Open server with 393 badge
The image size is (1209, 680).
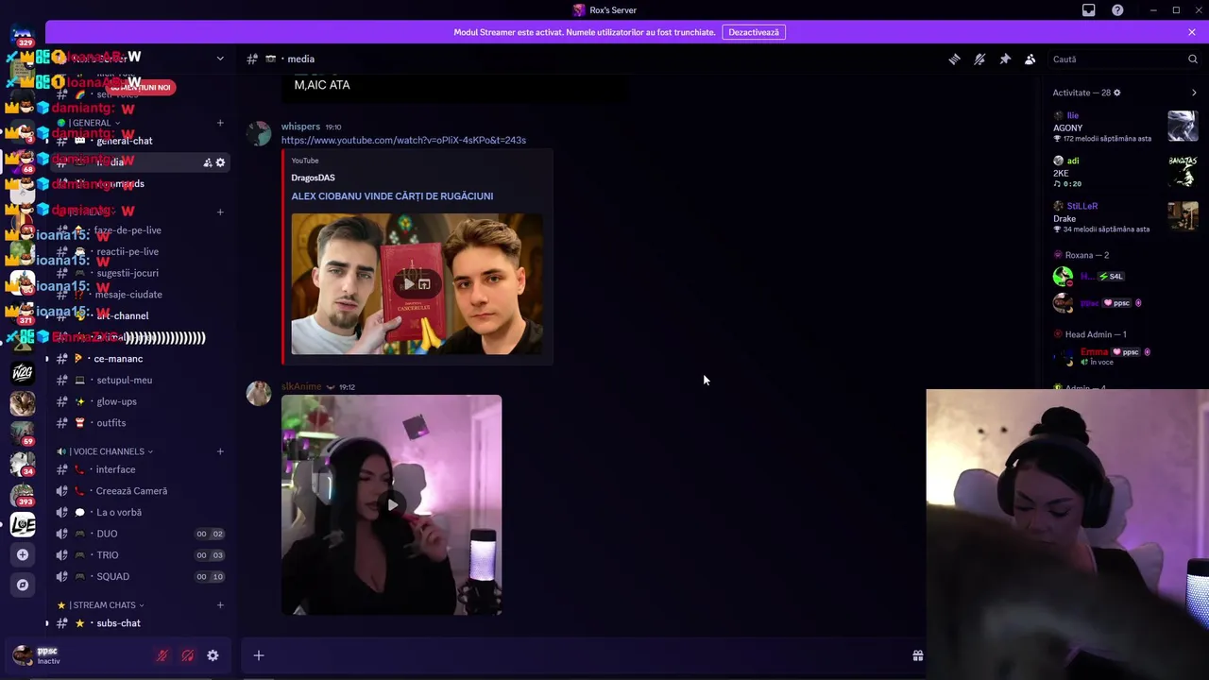(x=23, y=494)
